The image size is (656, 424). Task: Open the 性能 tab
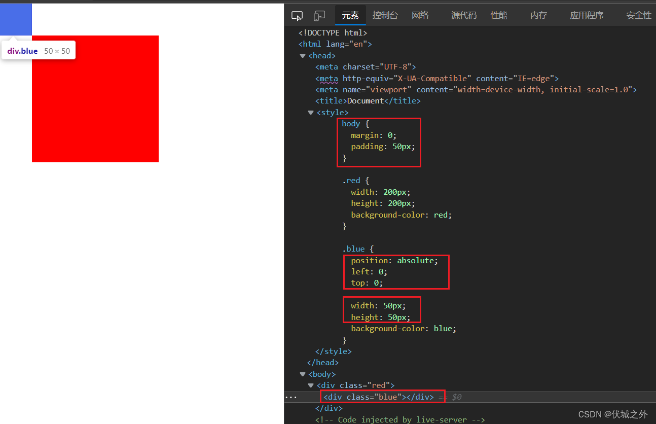(499, 15)
